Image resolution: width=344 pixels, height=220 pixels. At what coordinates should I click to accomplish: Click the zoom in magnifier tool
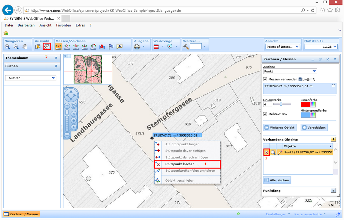pyautogui.click(x=7, y=47)
